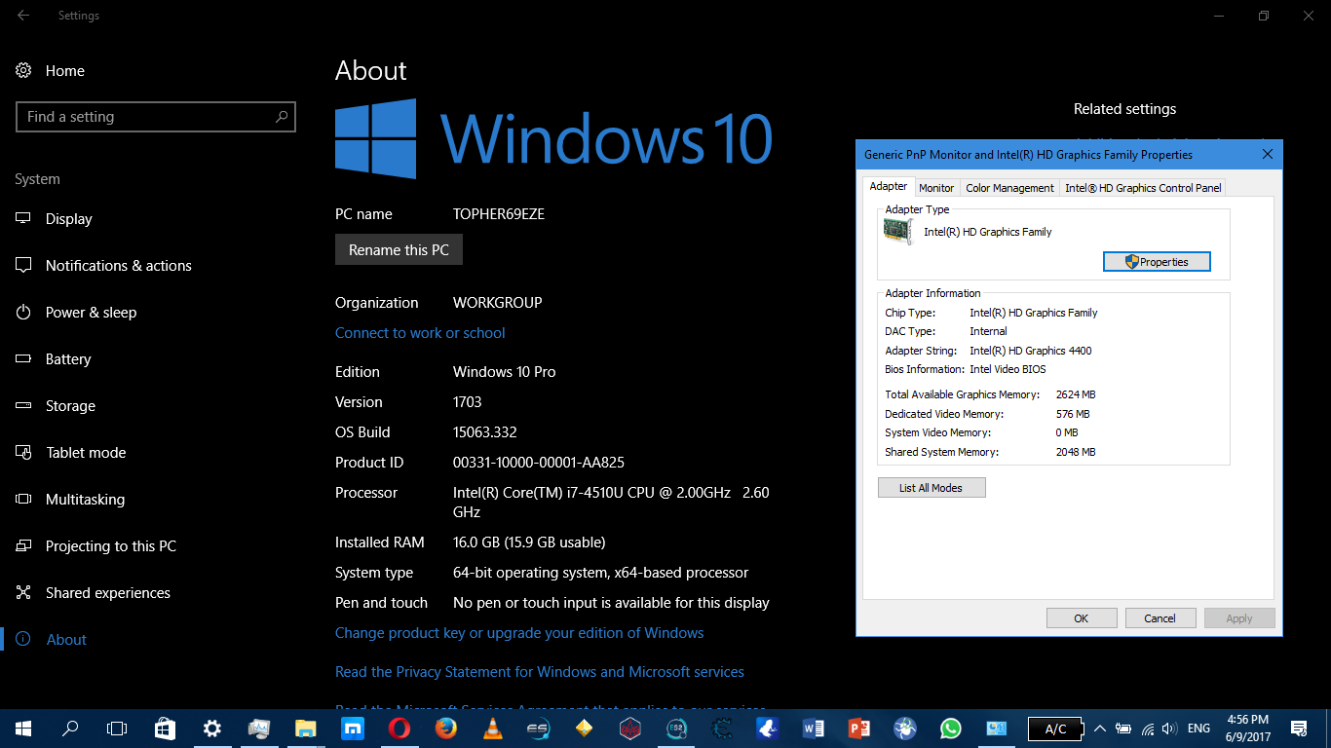Open Connect to work or school link
Screen dimensions: 1331x748
coord(420,333)
